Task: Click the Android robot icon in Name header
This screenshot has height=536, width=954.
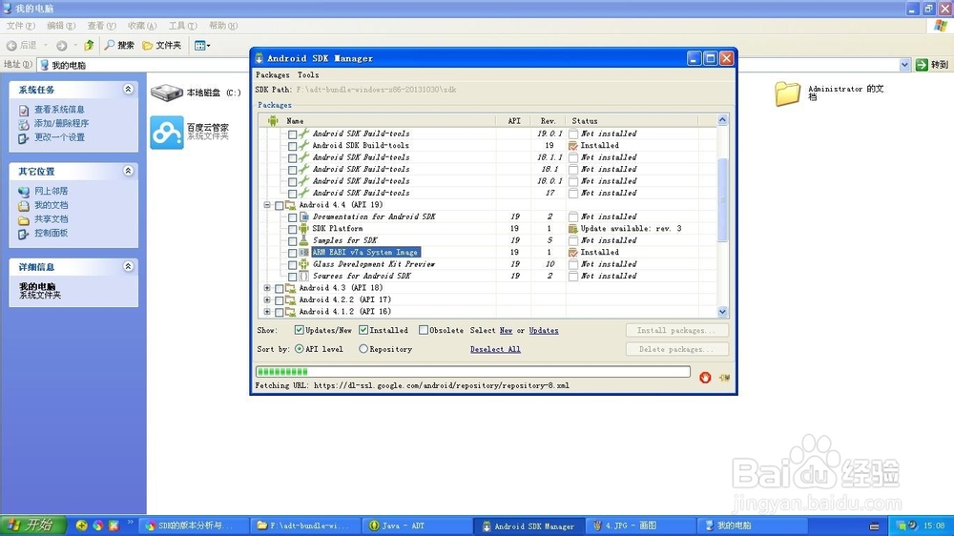Action: click(273, 120)
